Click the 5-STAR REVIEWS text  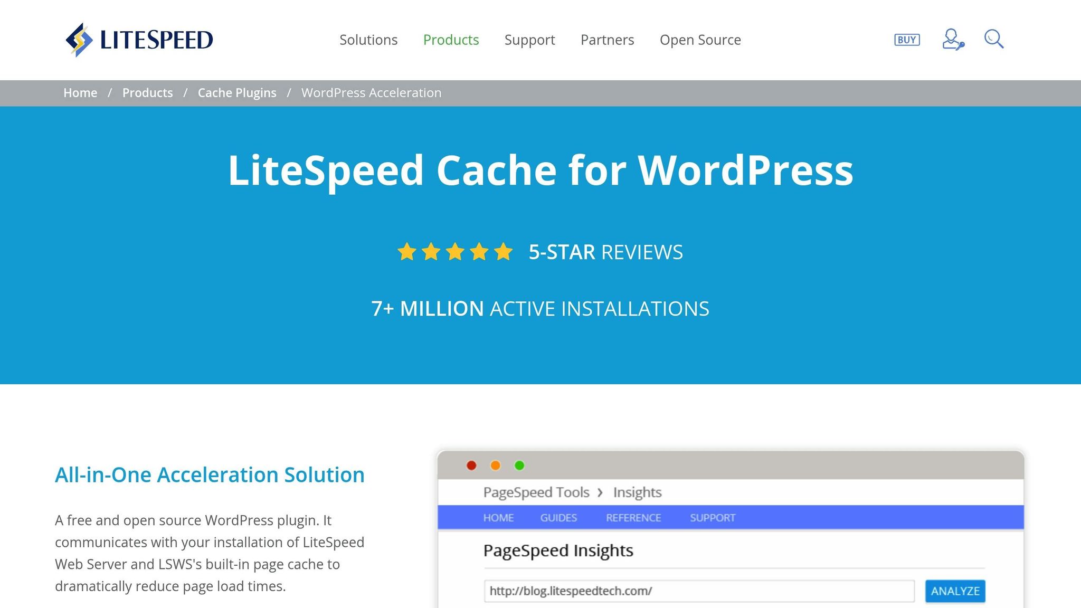[x=606, y=252]
